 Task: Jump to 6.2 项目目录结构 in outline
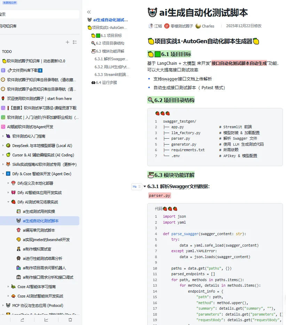click(x=108, y=43)
